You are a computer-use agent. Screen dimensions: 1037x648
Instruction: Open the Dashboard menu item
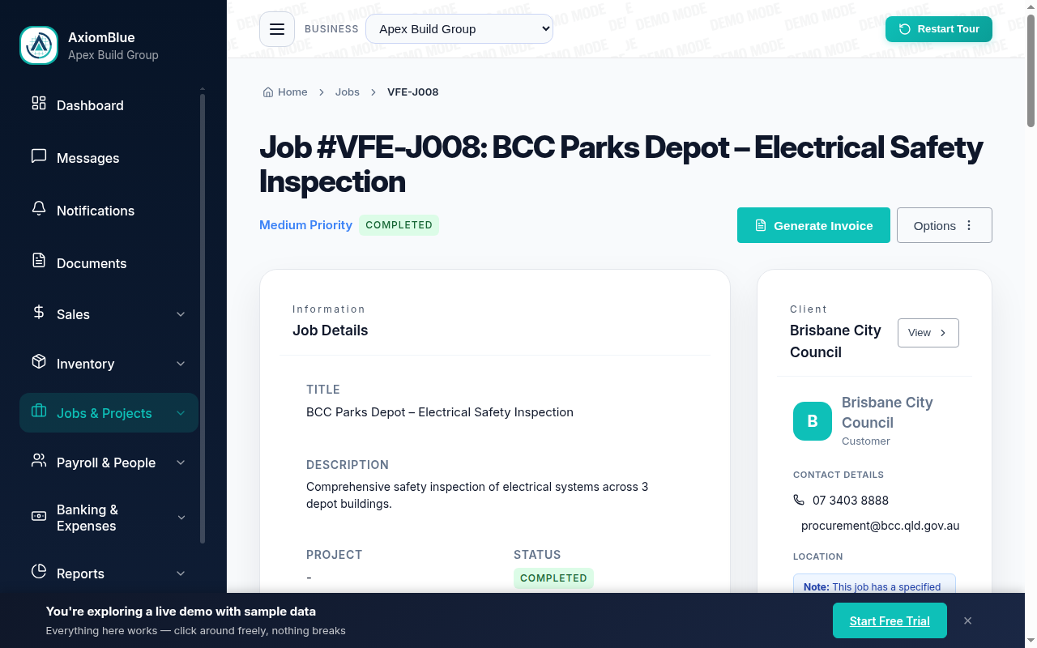click(x=109, y=105)
